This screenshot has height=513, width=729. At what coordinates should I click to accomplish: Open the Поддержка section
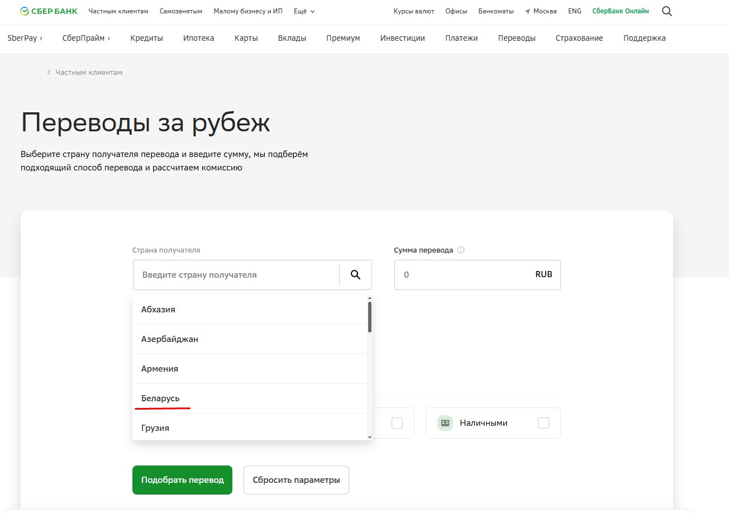(x=645, y=38)
